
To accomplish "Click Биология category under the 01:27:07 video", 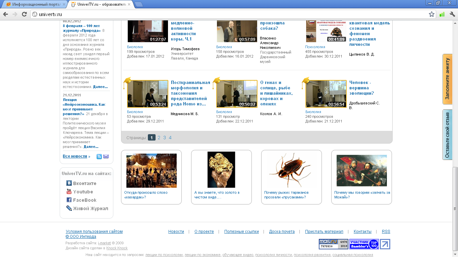I will pos(135,47).
